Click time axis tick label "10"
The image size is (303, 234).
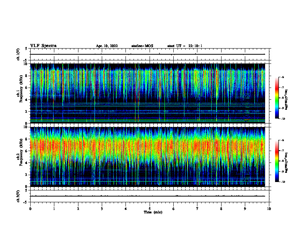coord(269,209)
